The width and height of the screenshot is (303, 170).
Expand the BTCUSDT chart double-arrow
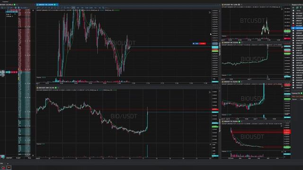click(282, 9)
